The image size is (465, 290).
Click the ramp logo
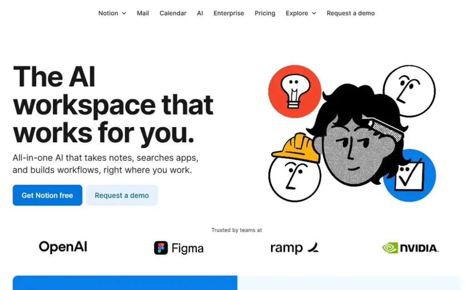(294, 248)
